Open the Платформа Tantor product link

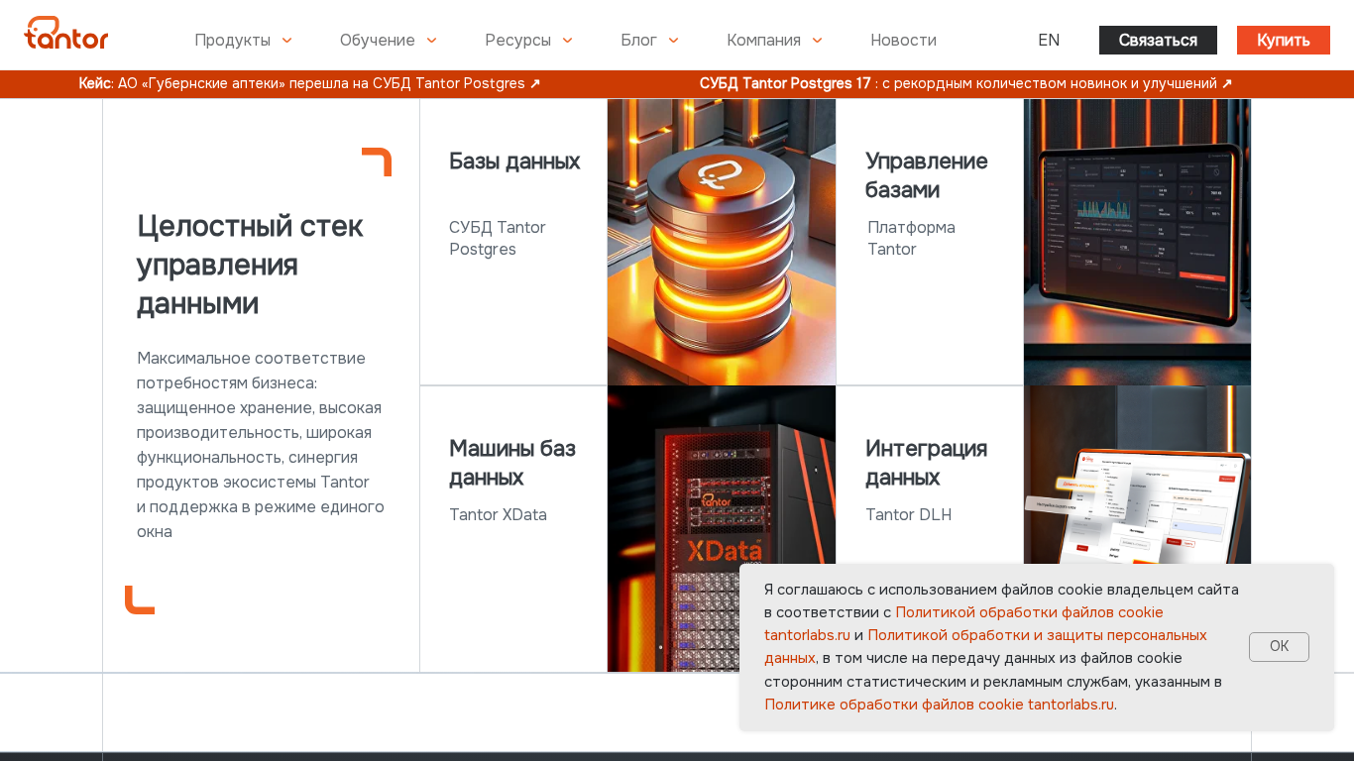coord(911,238)
